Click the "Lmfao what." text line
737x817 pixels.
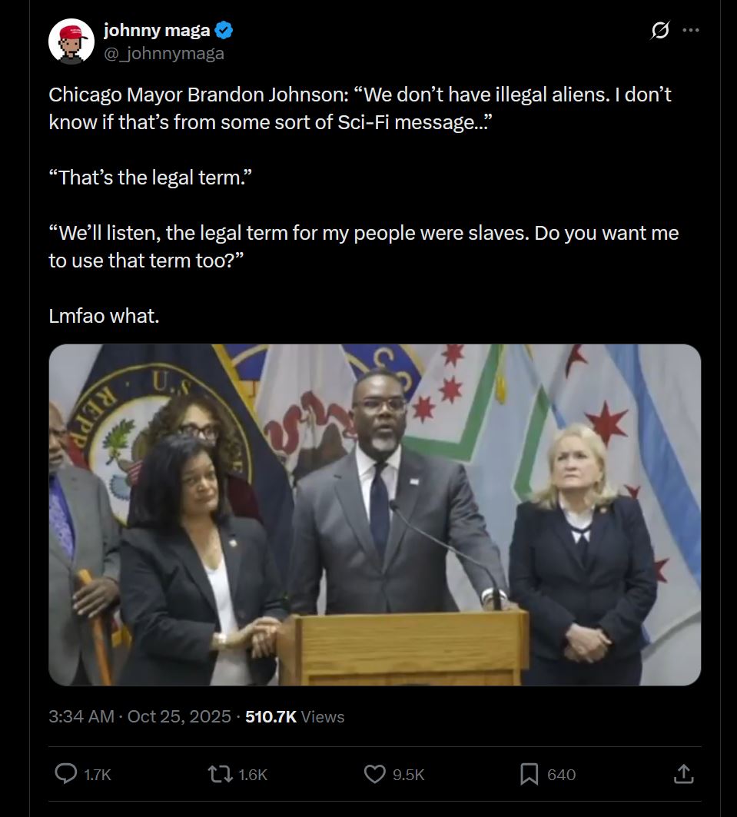104,316
